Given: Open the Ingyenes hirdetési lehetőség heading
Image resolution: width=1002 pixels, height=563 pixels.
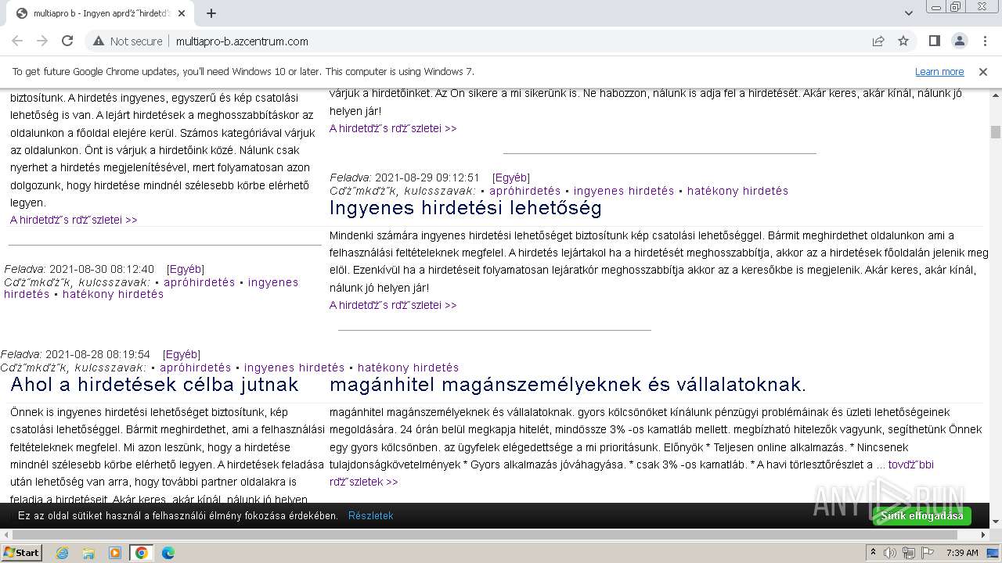Looking at the screenshot, I should pyautogui.click(x=466, y=208).
